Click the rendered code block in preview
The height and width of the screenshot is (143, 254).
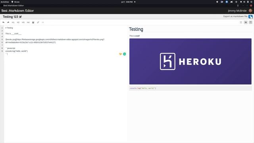190,88
